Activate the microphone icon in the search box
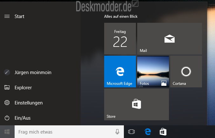Viewport: 215px width, 138px height. pos(117,132)
